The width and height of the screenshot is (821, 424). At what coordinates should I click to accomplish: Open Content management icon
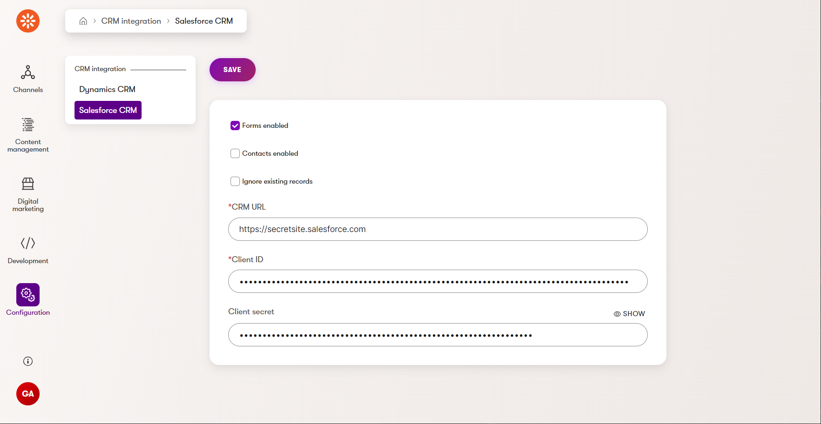[28, 125]
